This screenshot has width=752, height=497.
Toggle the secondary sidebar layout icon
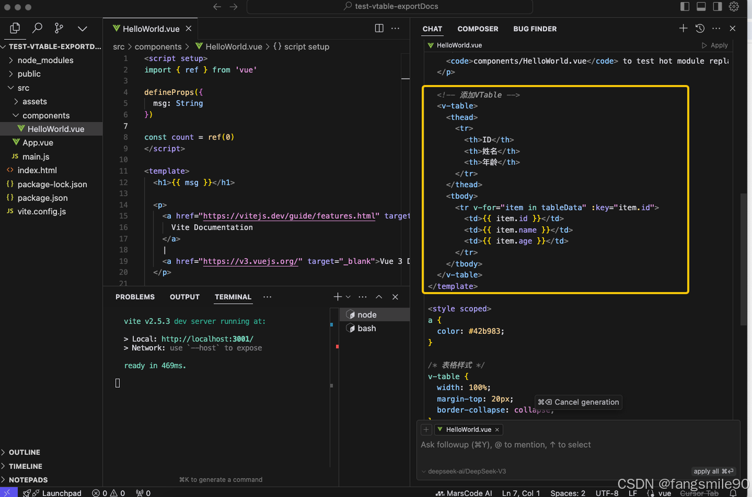click(717, 6)
